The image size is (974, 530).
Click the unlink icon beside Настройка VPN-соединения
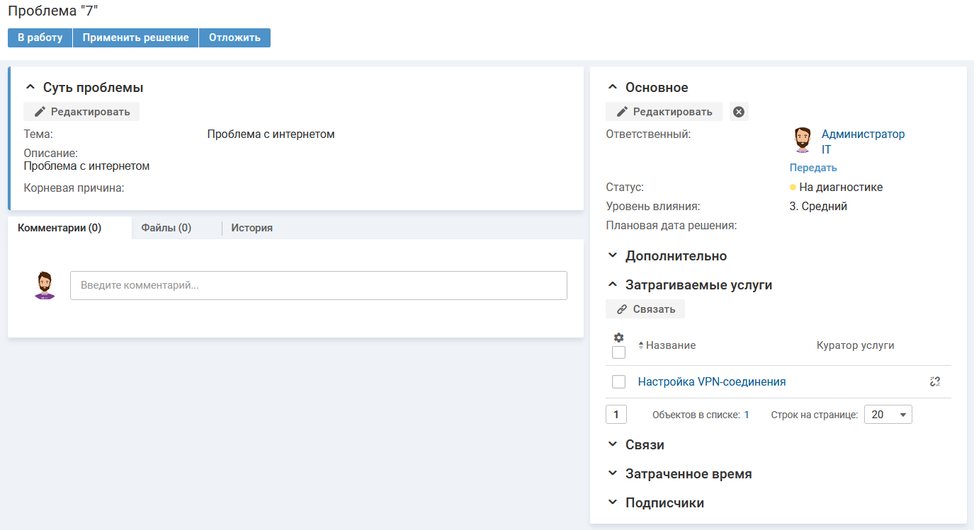click(935, 382)
